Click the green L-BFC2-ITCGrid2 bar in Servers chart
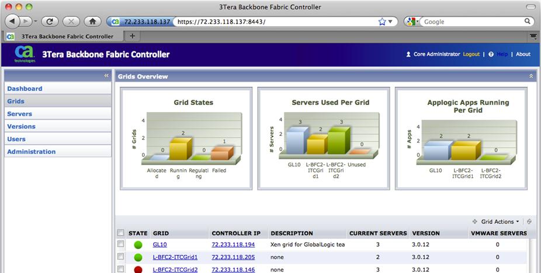 [339, 140]
